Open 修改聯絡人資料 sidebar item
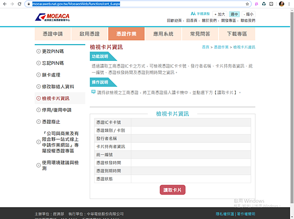The height and width of the screenshot is (219, 294). (58, 86)
